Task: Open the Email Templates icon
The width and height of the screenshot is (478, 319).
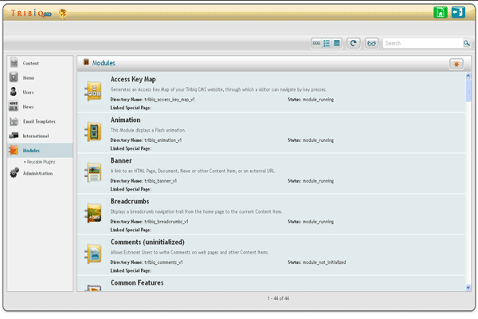Action: click(14, 121)
